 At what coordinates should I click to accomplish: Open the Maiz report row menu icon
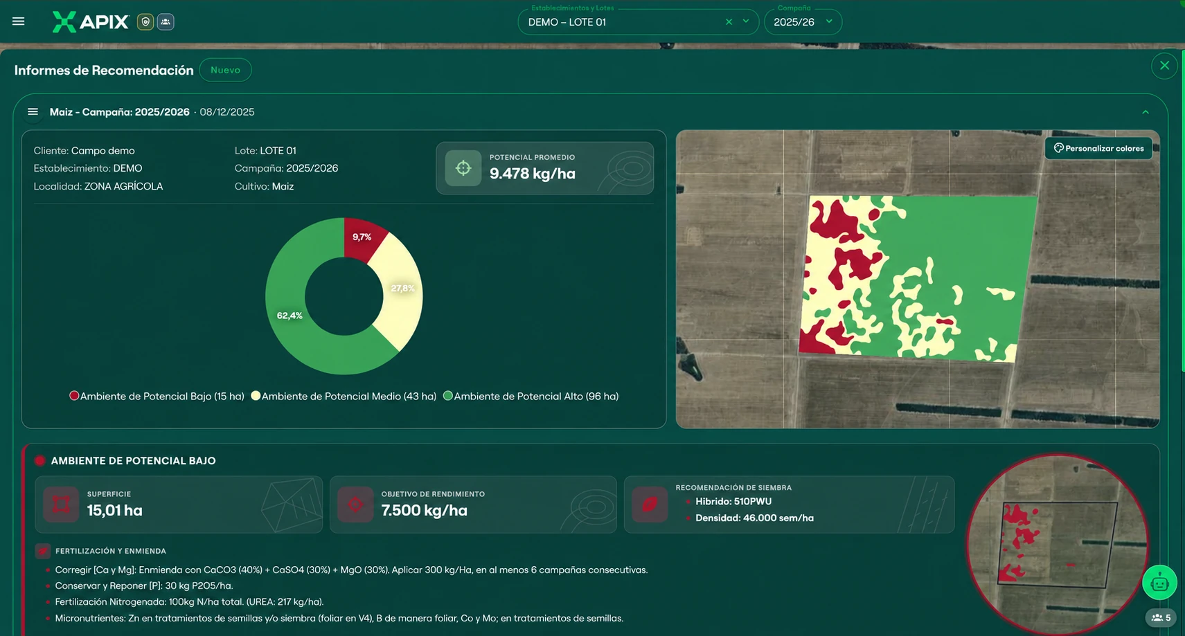click(33, 111)
